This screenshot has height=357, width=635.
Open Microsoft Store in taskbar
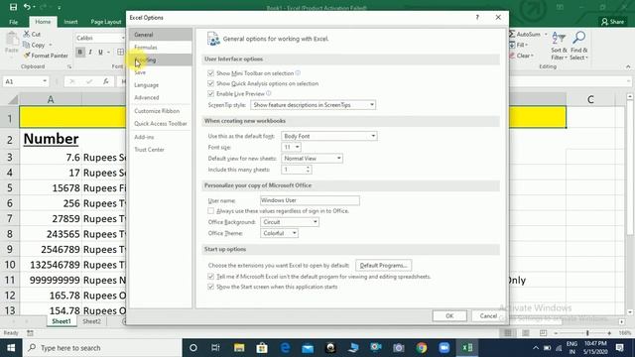click(x=262, y=348)
